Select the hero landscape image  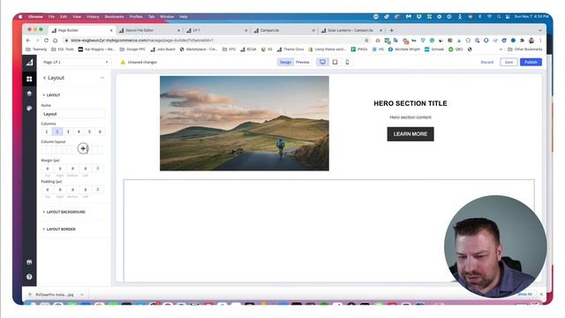tap(245, 124)
